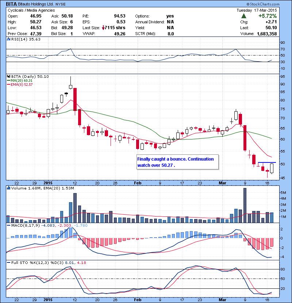Screen dimensions: 292x303
Task: Click the Prev Close value 47.39
Action: (36, 34)
